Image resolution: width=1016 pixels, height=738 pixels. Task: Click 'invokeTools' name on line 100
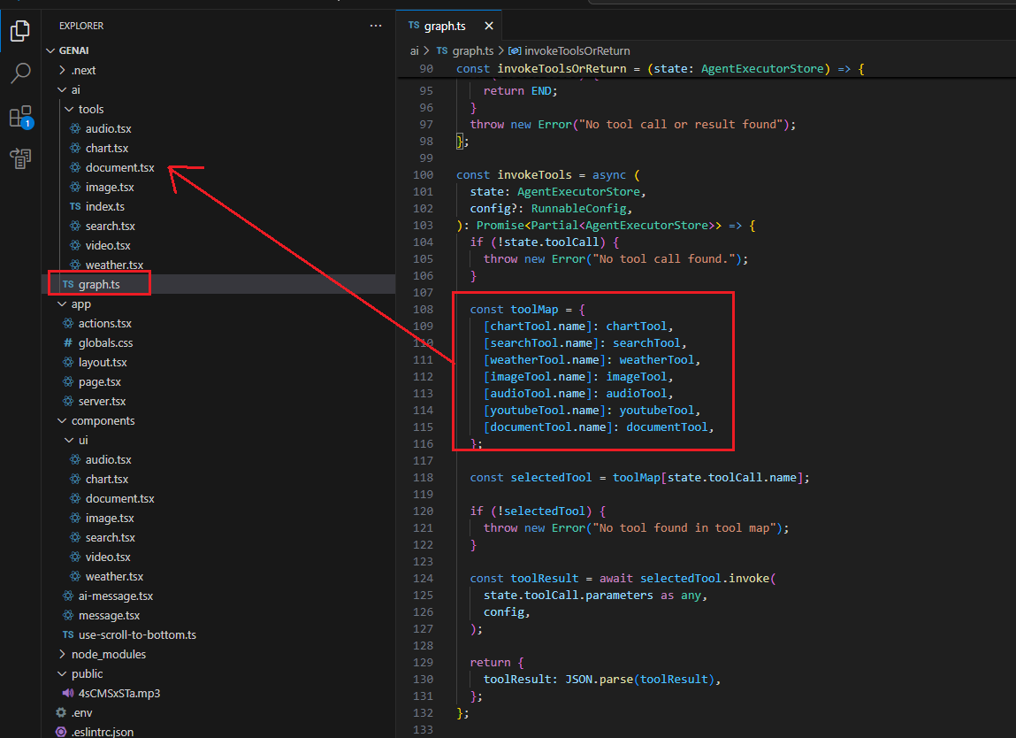(x=535, y=174)
